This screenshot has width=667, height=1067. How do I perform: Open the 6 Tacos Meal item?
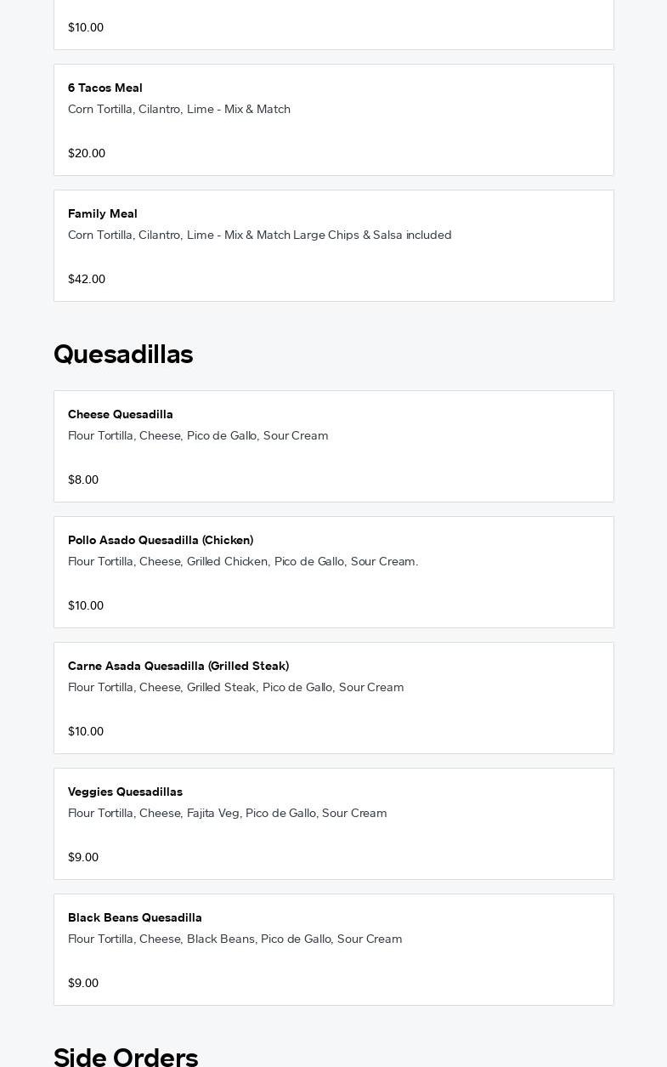click(105, 88)
